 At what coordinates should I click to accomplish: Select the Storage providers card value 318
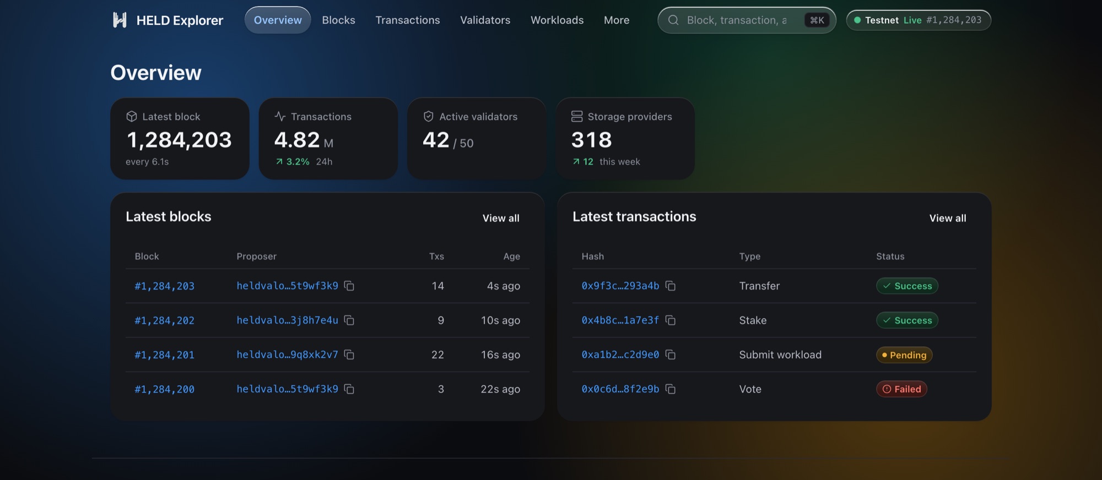point(592,140)
